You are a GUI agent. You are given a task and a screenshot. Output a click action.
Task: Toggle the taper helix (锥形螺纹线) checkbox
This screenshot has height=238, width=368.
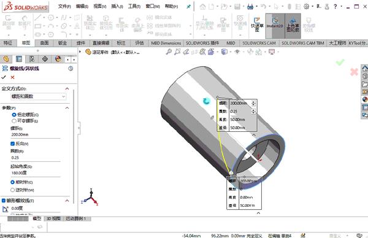click(4, 201)
